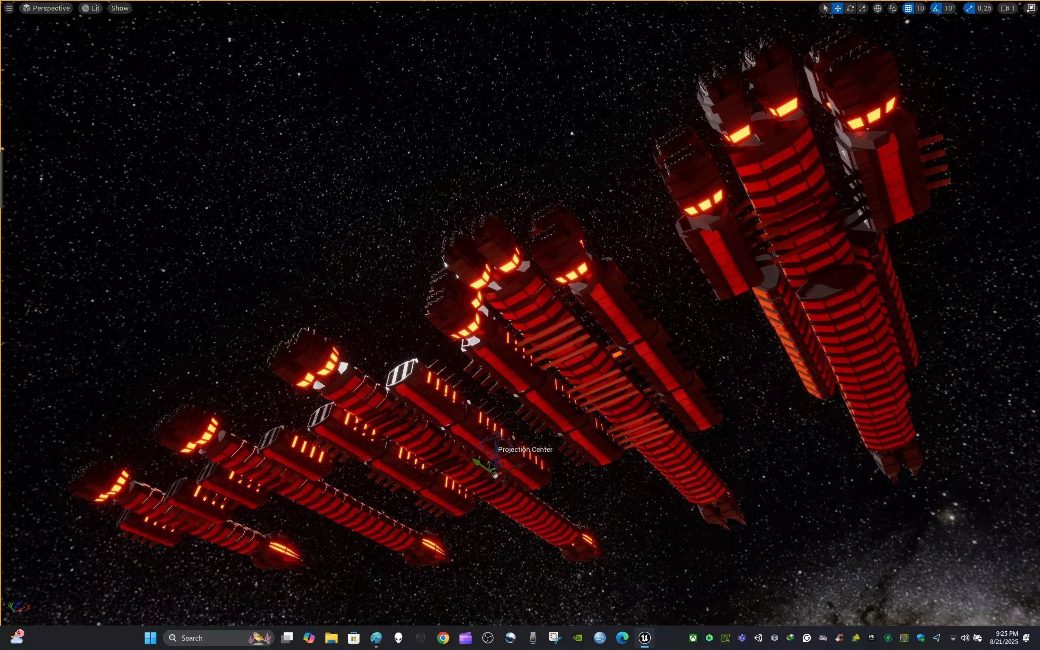Screen dimensions: 1040x650
Task: Open scale snap 0.25 dropdown
Action: (x=984, y=8)
